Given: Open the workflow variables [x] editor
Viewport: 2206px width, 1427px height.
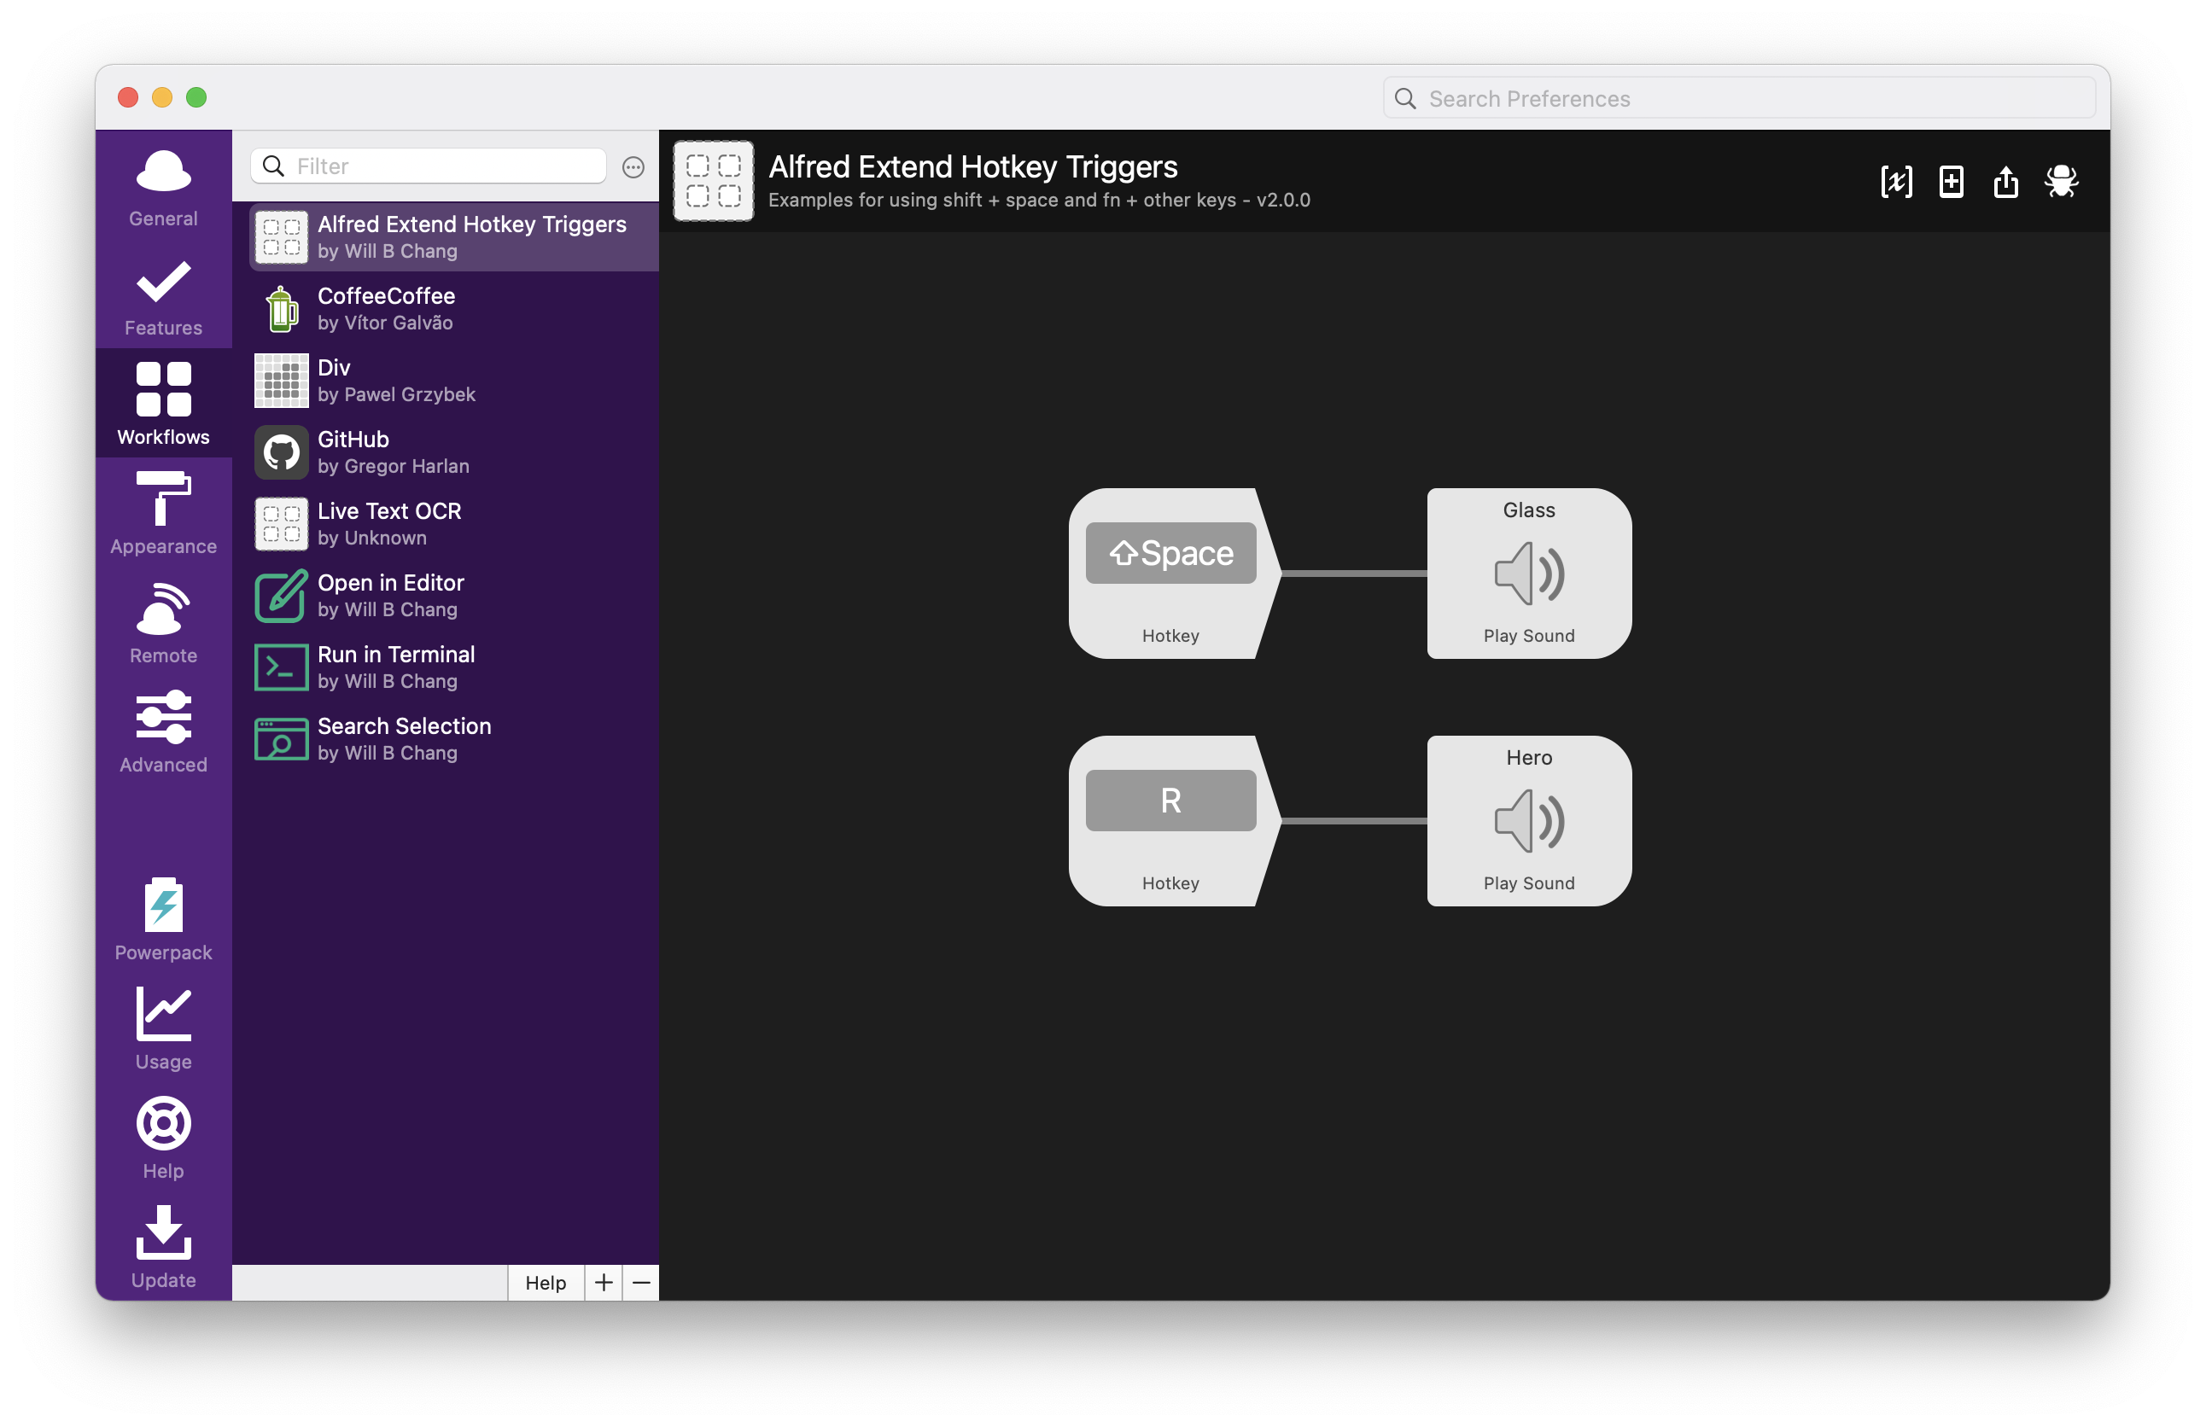Looking at the screenshot, I should [1895, 182].
